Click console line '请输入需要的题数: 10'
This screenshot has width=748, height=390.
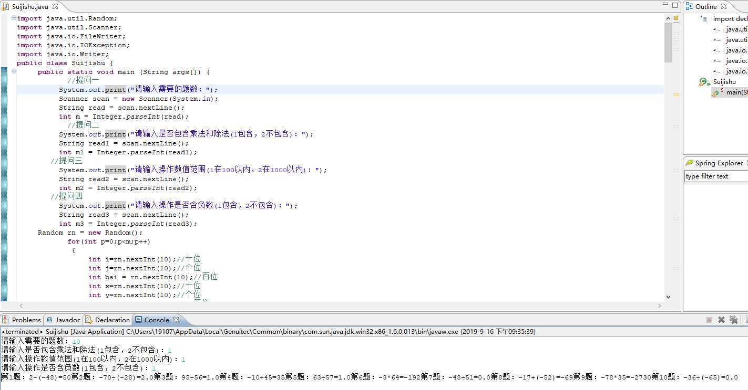tap(41, 341)
